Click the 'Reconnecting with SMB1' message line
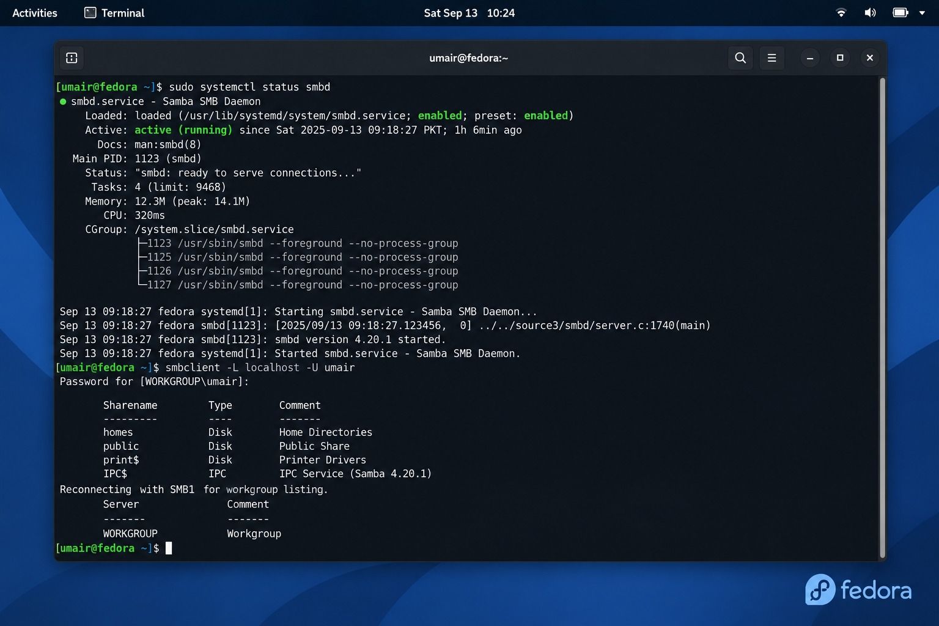The height and width of the screenshot is (626, 939). coord(194,490)
